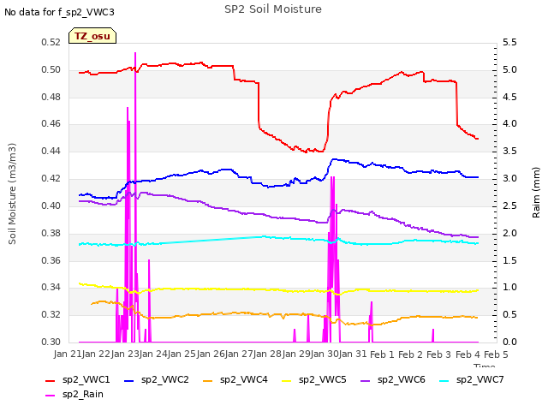This screenshot has height=411, width=548.
Task: Click the sp2_VWC5 legend label
Action: pyautogui.click(x=323, y=379)
